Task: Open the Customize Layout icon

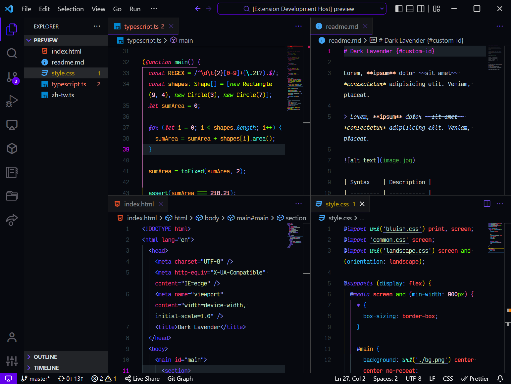Action: click(x=436, y=9)
